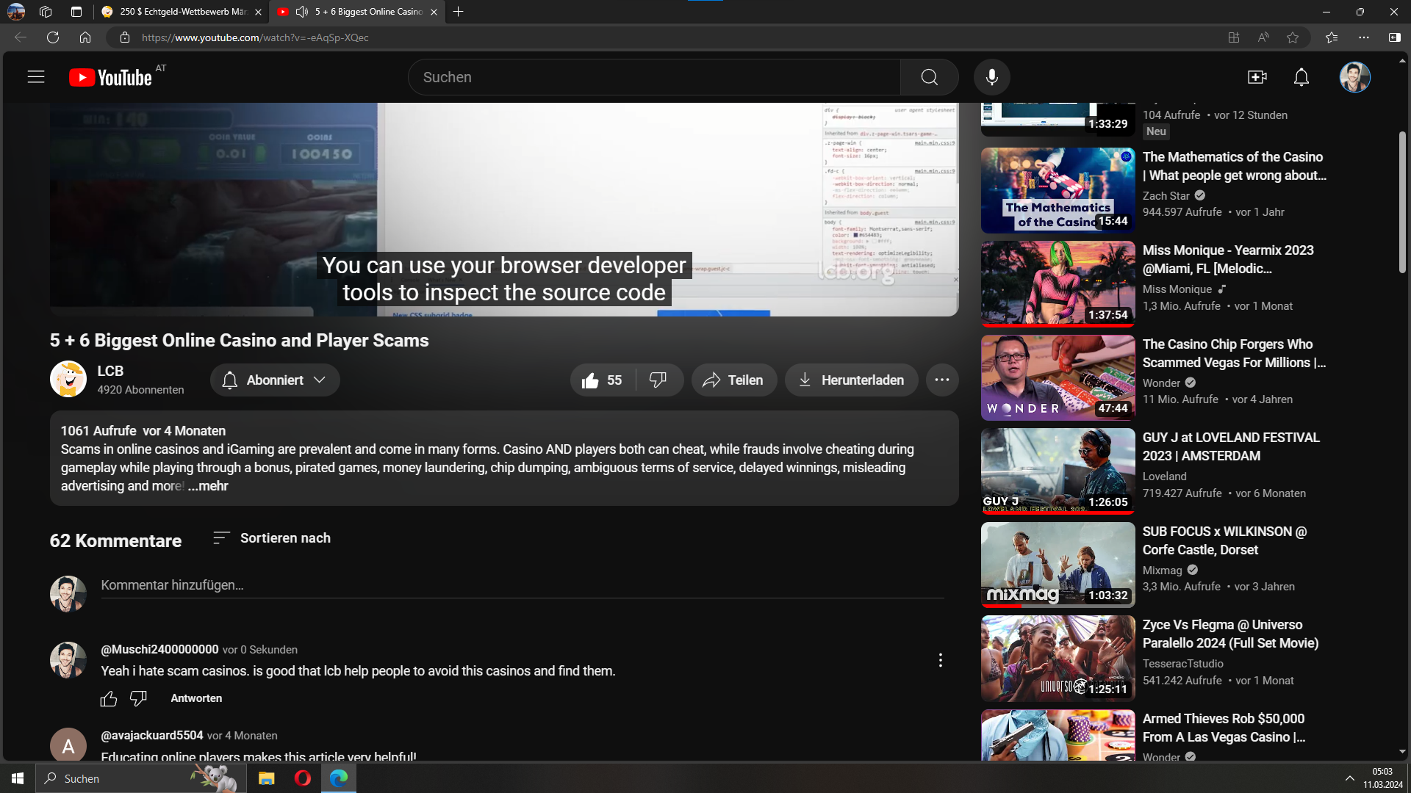
Task: Open the Edge workspaces icon
Action: click(x=46, y=12)
